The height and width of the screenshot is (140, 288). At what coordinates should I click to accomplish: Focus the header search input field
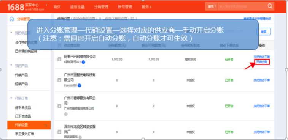pos(242,6)
